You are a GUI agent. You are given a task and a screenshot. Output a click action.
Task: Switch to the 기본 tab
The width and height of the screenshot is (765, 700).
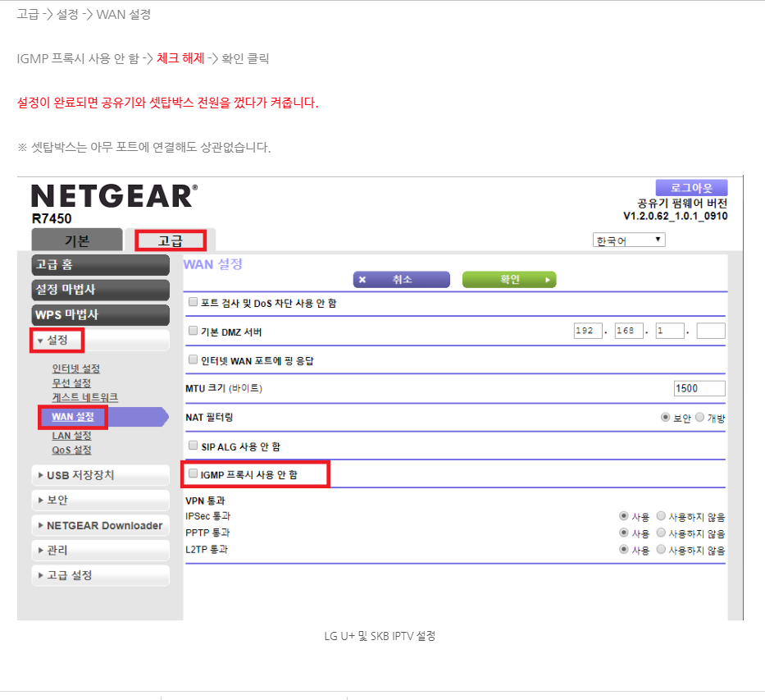[77, 240]
